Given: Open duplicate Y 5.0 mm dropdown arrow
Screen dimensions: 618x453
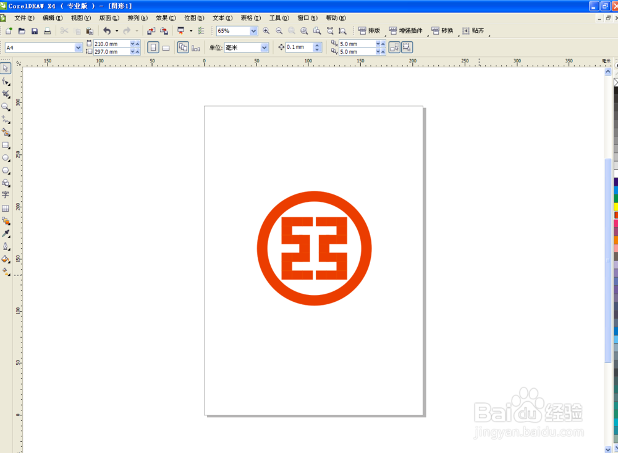Looking at the screenshot, I should [x=378, y=52].
